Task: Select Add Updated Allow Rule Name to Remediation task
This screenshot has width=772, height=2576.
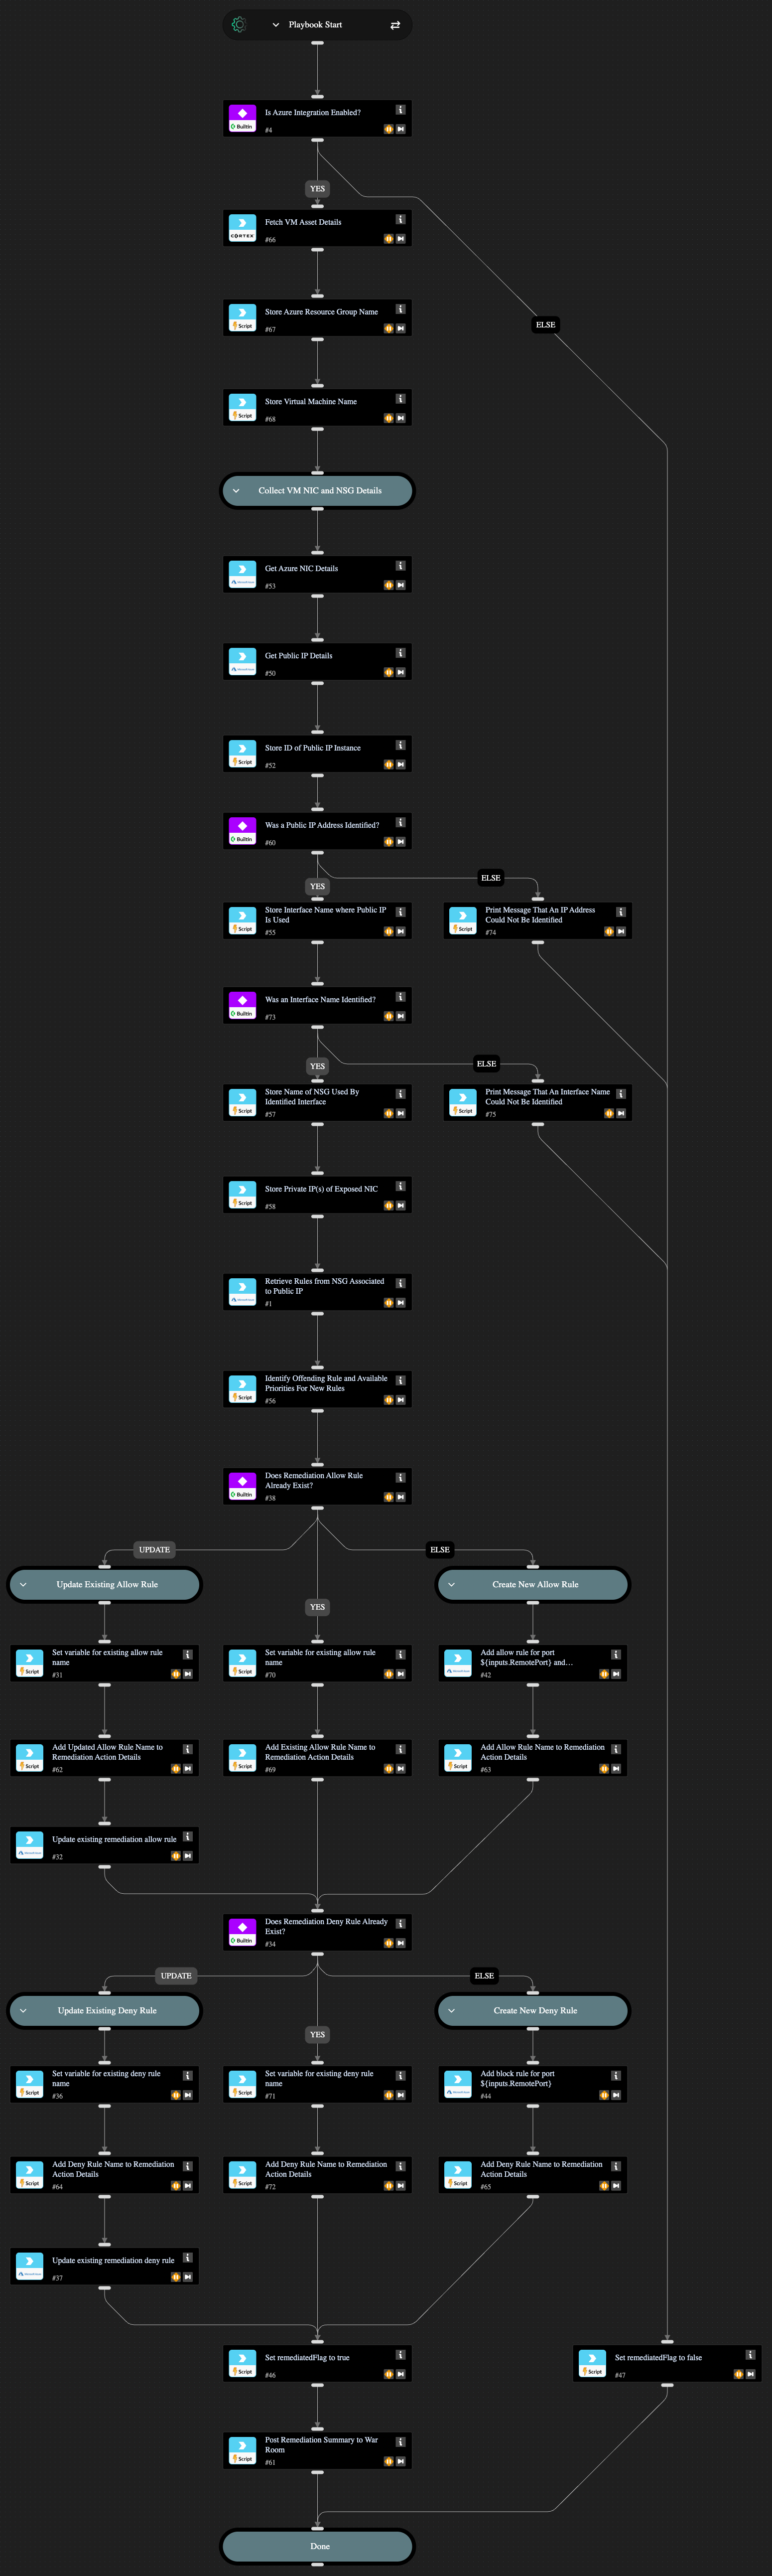Action: 105,1758
